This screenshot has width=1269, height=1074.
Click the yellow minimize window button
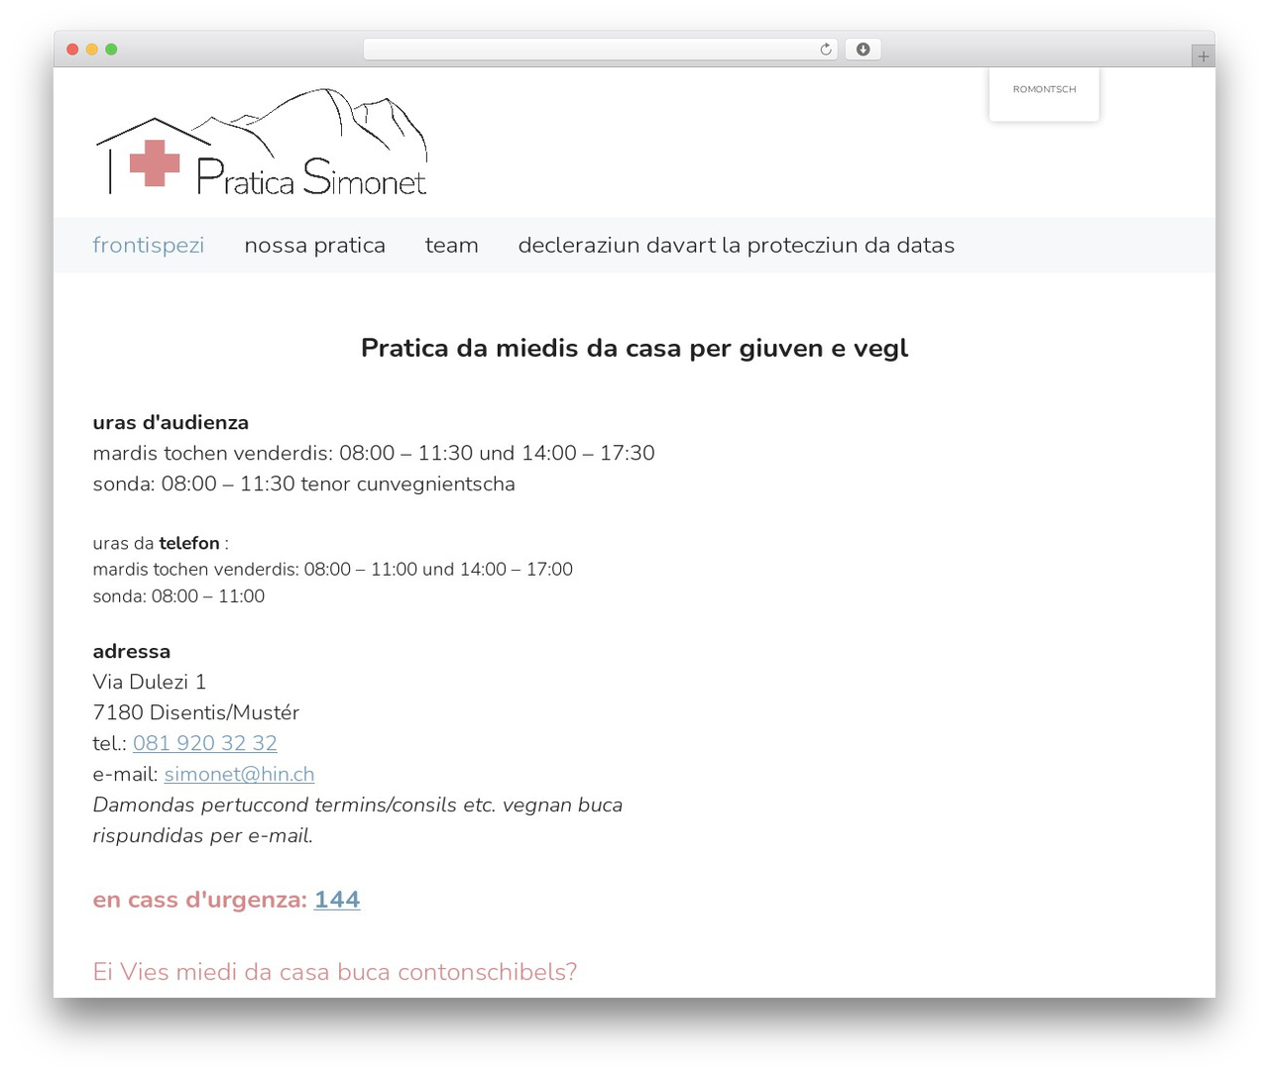92,50
